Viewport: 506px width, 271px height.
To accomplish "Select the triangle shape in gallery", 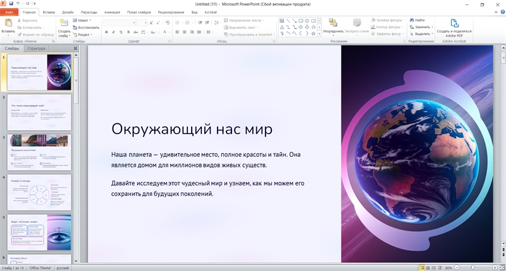I will pyautogui.click(x=281, y=27).
